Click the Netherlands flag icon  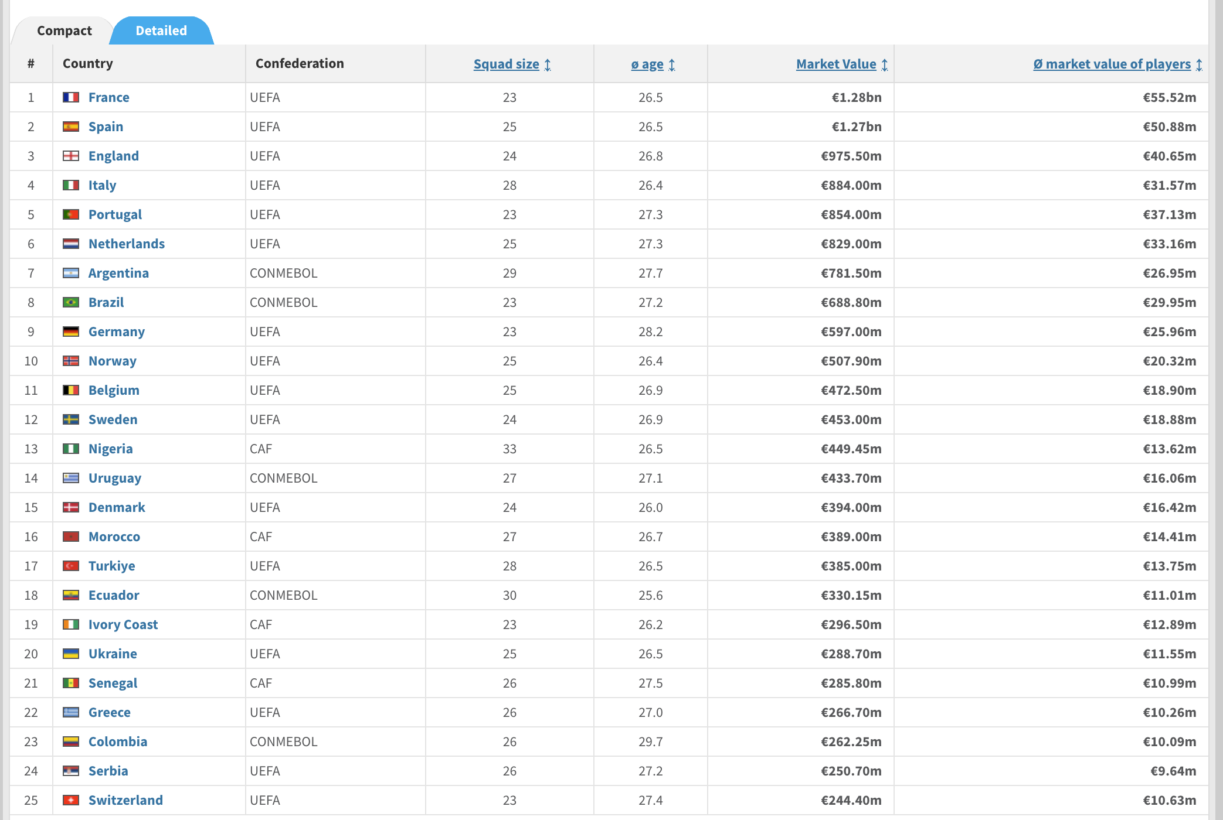(71, 244)
